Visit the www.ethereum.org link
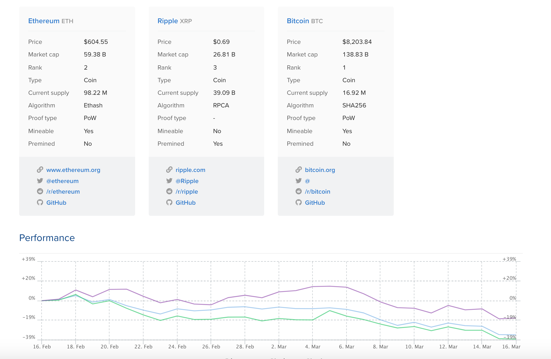 click(73, 170)
